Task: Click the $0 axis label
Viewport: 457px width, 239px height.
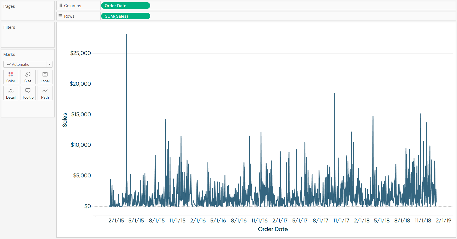Action: click(x=88, y=206)
